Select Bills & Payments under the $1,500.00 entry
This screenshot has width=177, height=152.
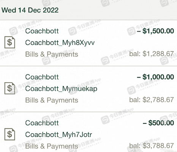52,54
